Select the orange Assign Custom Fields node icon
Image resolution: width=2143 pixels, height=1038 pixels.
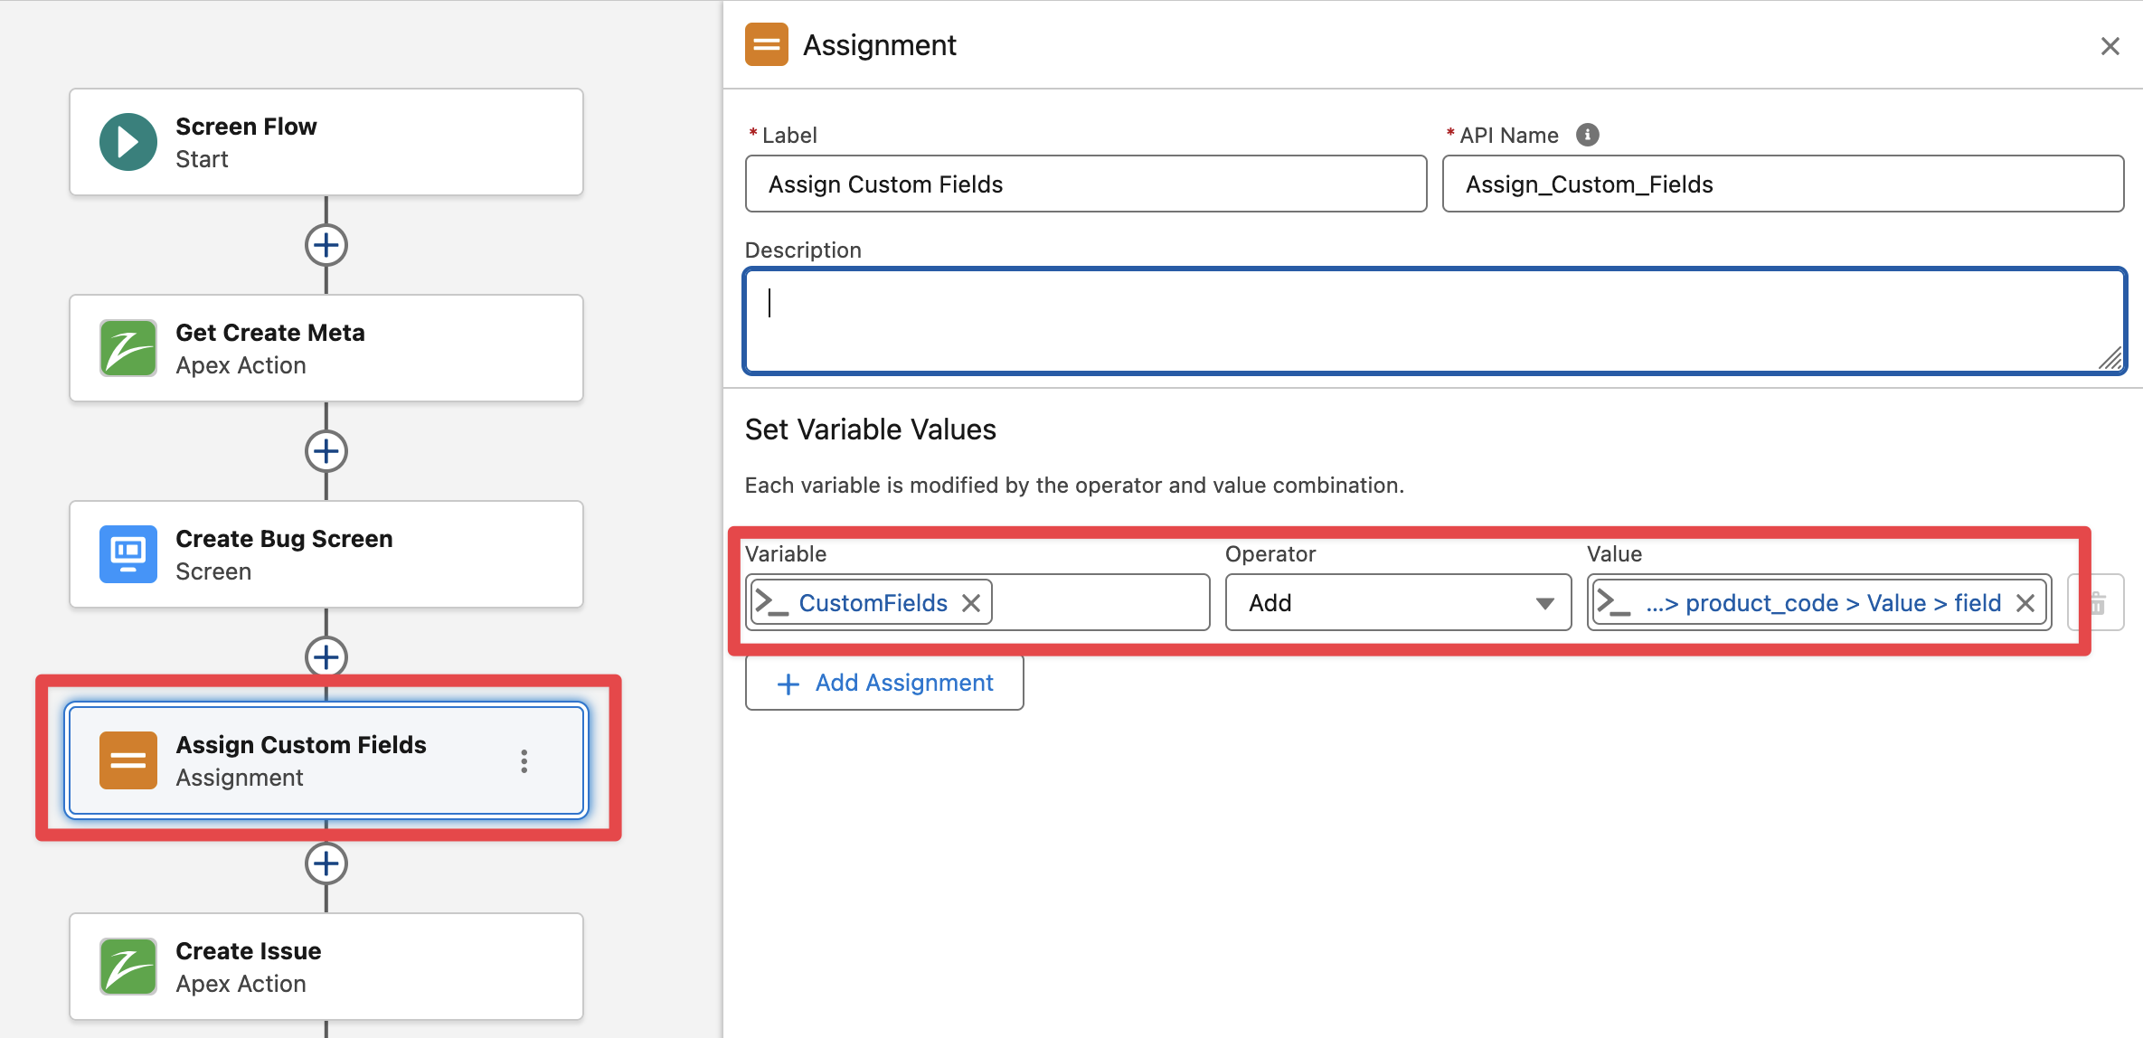127,760
